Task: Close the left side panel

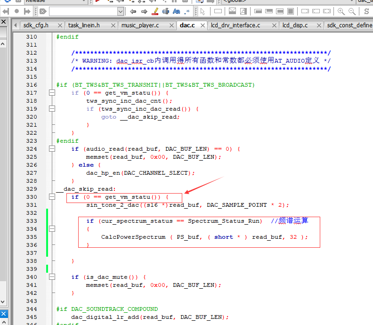Action: click(x=3, y=22)
